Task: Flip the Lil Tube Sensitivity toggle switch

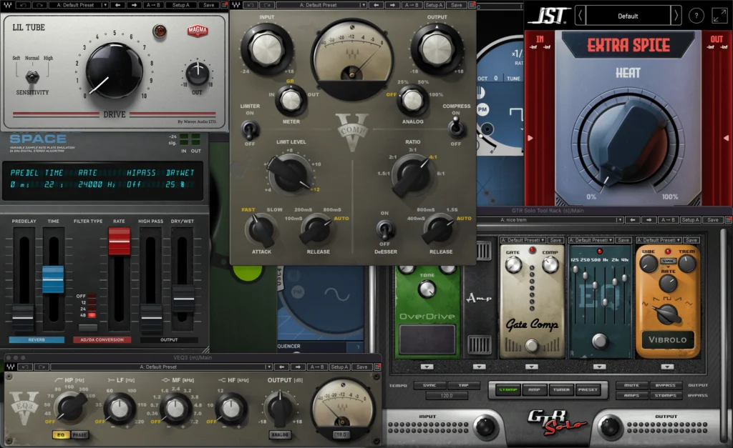Action: coord(32,76)
